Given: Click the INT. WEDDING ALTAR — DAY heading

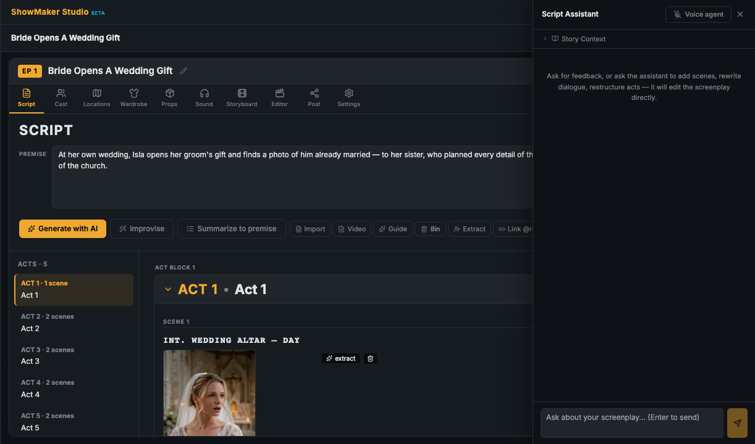Looking at the screenshot, I should click(232, 340).
